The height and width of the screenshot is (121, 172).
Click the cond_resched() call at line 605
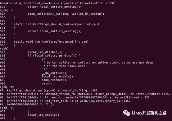tap(55, 80)
